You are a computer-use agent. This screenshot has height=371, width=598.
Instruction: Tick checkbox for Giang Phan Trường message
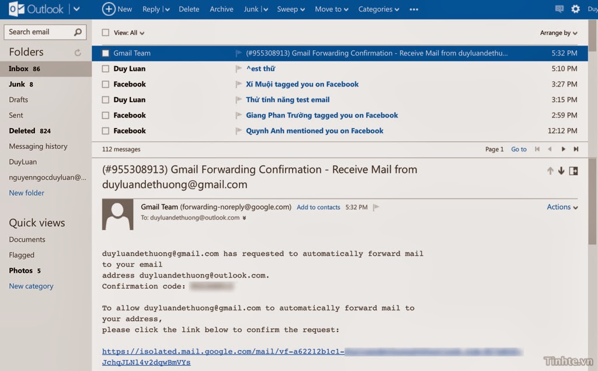point(105,115)
